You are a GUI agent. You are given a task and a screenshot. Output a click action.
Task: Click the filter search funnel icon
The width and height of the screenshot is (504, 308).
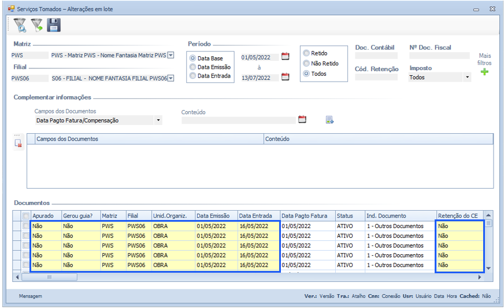(x=20, y=25)
